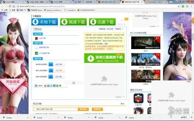Click the green eD icon

[x=37, y=53]
